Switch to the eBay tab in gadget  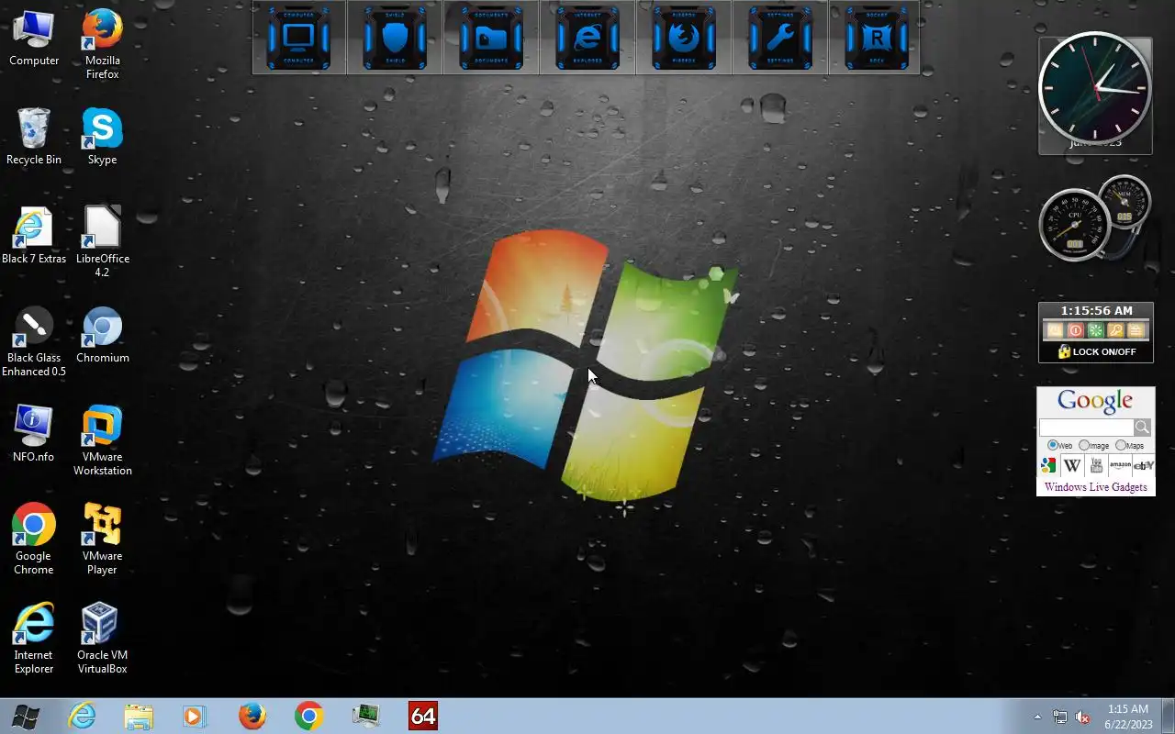click(x=1144, y=465)
